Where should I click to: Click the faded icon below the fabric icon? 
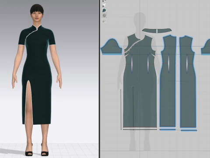pyautogui.click(x=104, y=21)
